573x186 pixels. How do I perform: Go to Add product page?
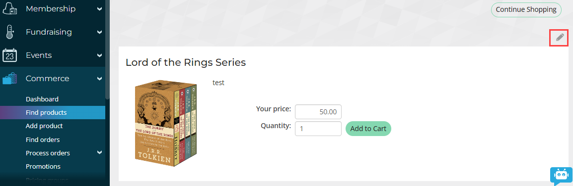pos(44,126)
